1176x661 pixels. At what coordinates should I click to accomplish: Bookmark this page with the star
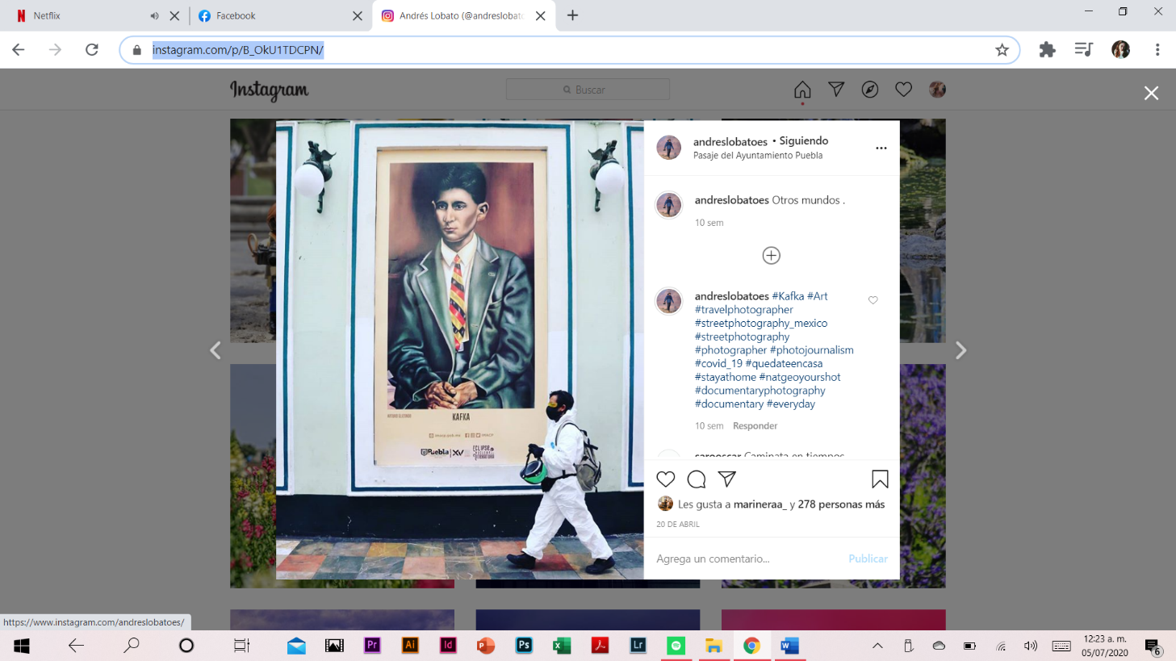click(1002, 50)
